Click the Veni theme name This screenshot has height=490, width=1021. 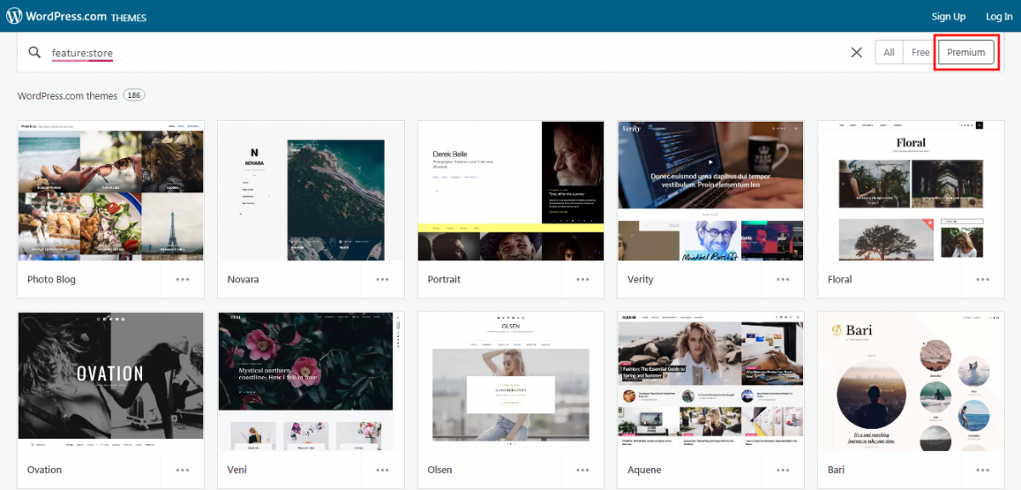click(237, 470)
